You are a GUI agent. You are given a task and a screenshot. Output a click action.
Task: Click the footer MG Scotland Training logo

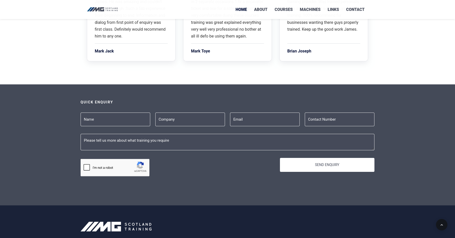click(x=116, y=227)
